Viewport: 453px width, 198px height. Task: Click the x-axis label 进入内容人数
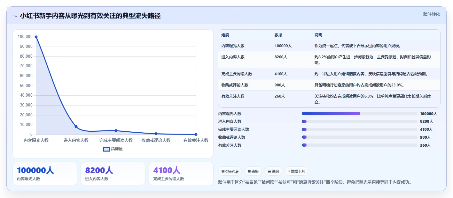click(x=76, y=140)
